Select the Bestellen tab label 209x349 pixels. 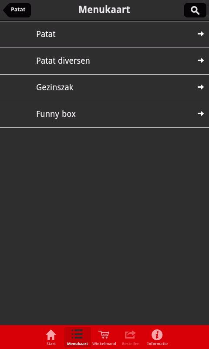coord(131,344)
